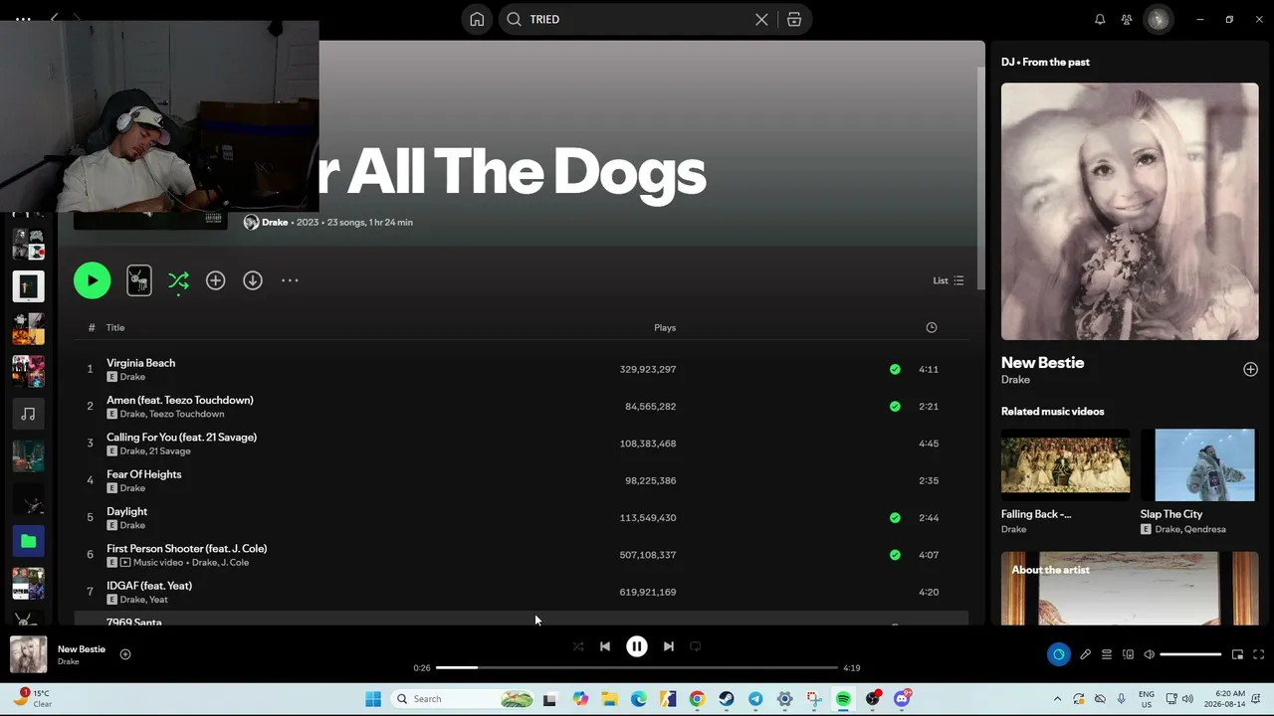
Task: Go to Spotify Home
Action: tap(477, 19)
